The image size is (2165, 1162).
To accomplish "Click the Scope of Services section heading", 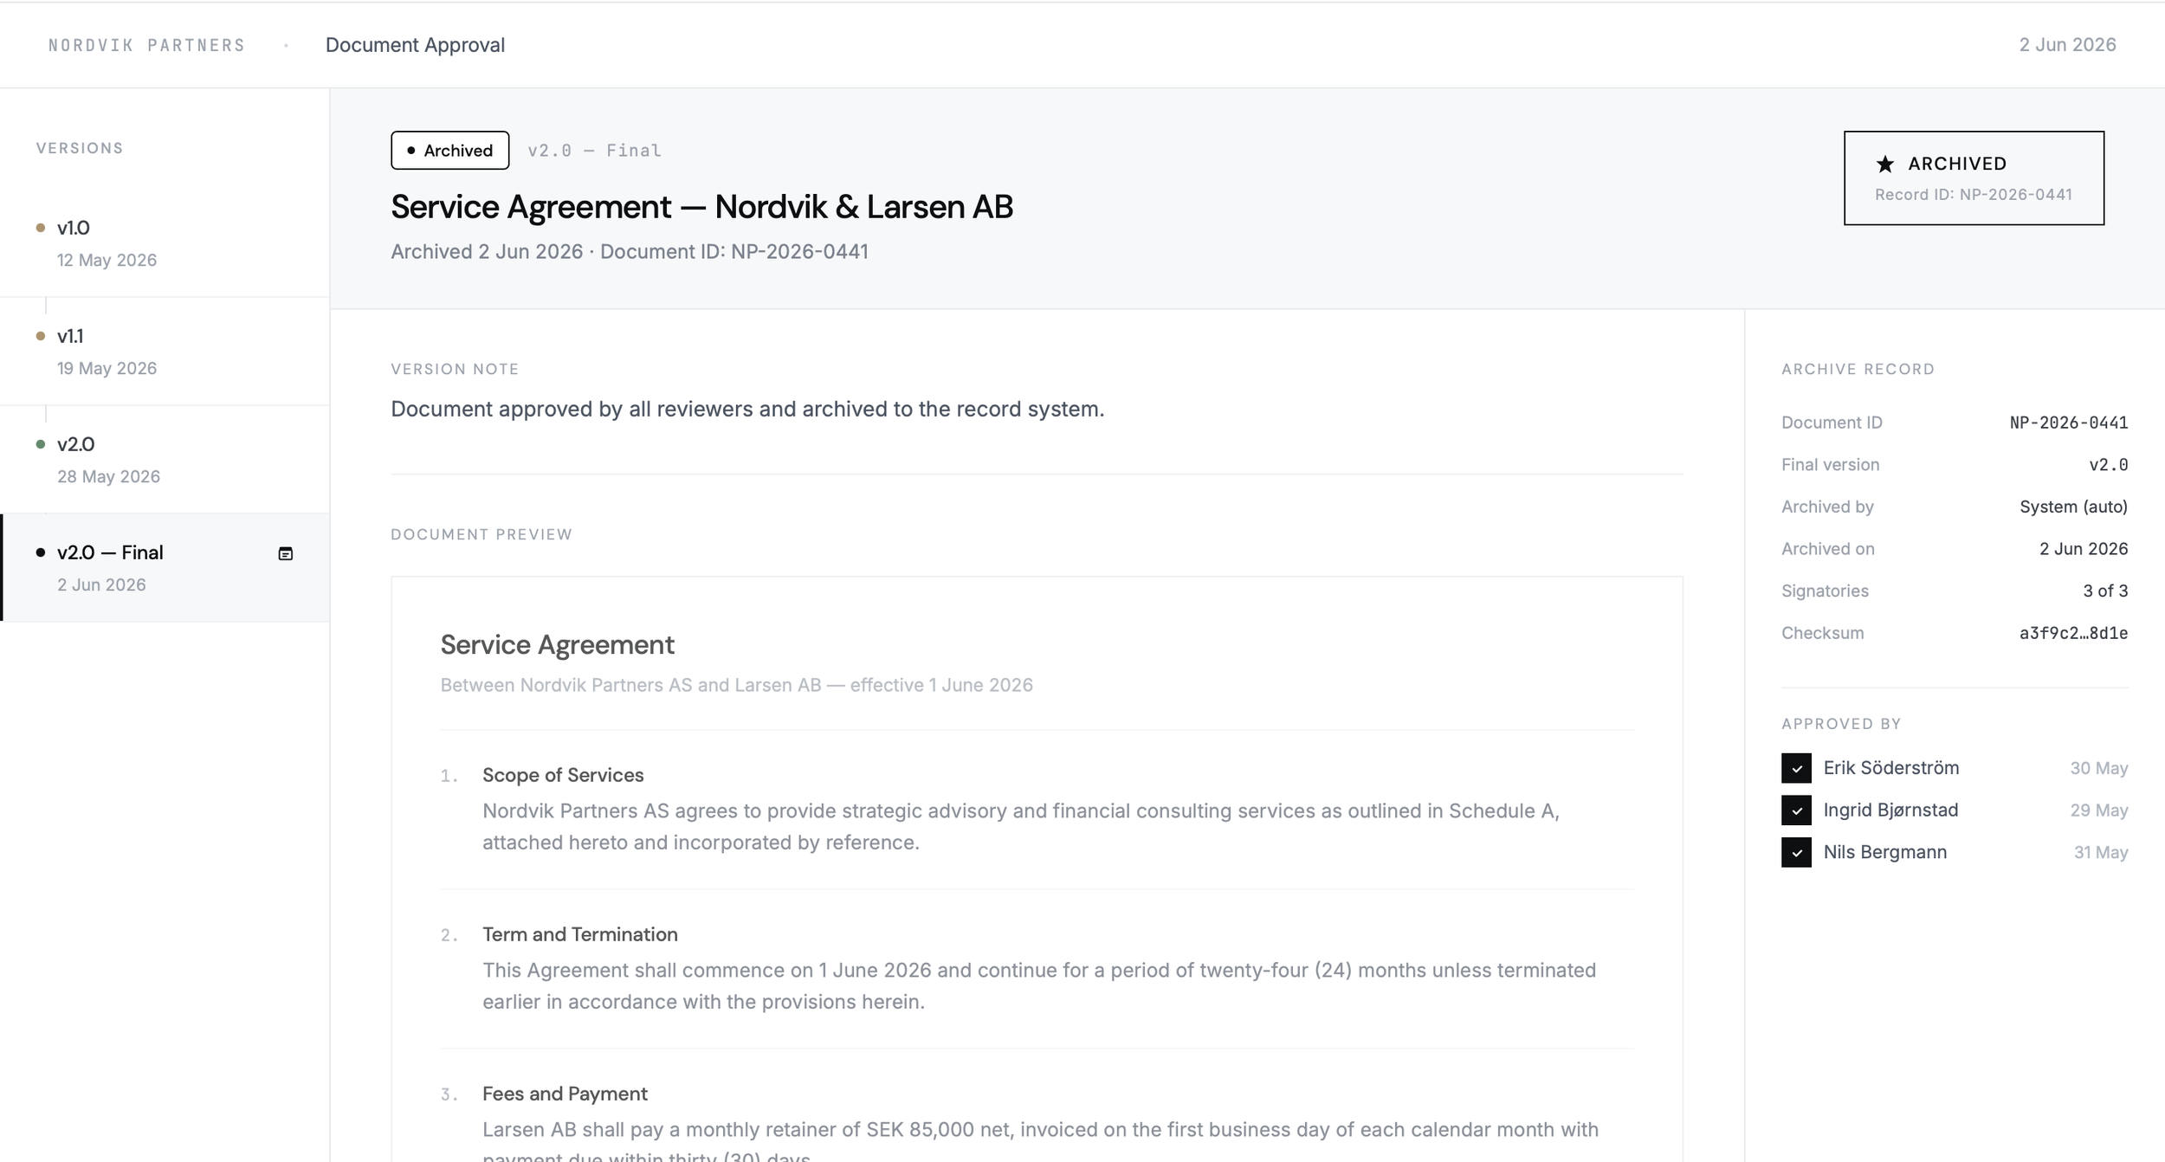I will coord(563,775).
